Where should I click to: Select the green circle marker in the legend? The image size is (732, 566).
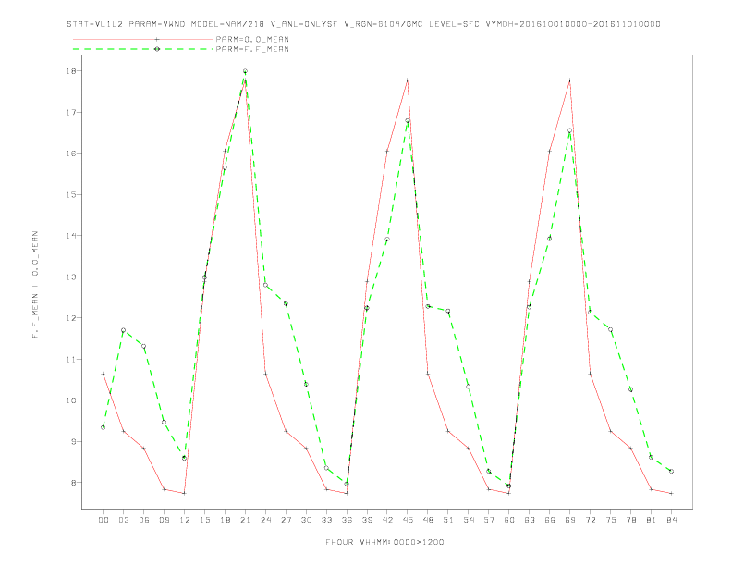coord(157,49)
